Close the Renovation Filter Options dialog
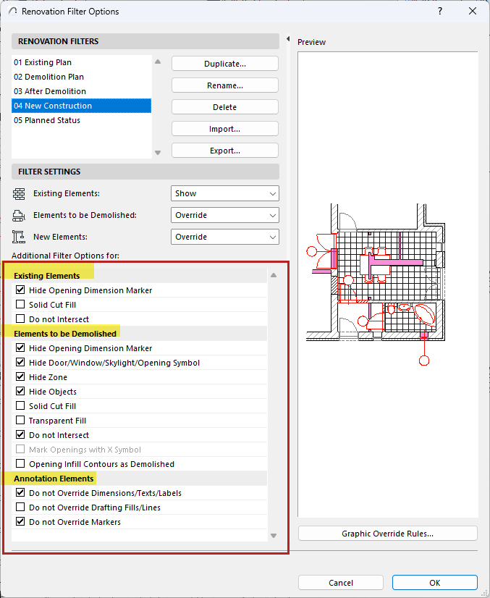Screen dimensions: 490x598 coord(473,11)
